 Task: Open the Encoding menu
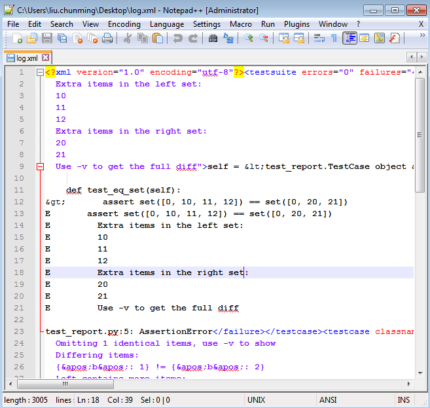click(x=124, y=24)
